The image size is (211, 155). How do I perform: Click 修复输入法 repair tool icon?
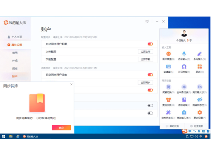[184, 112]
